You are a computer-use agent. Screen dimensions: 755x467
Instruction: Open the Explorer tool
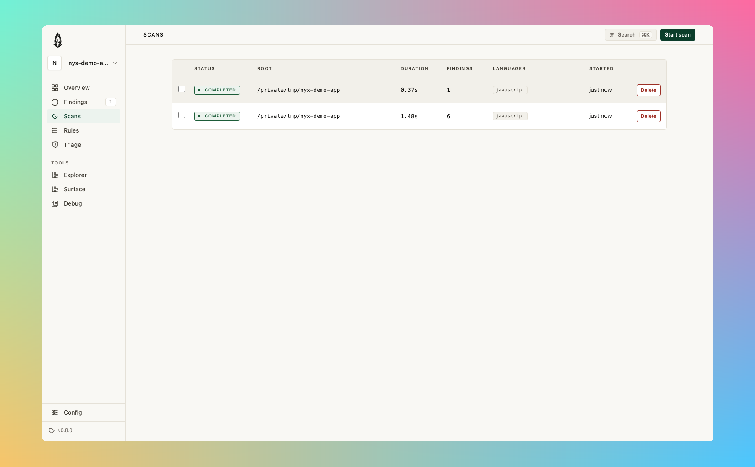(83, 175)
